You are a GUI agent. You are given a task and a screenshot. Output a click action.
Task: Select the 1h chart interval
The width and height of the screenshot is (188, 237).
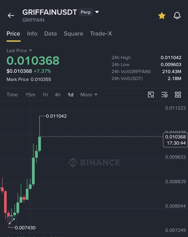pos(45,95)
